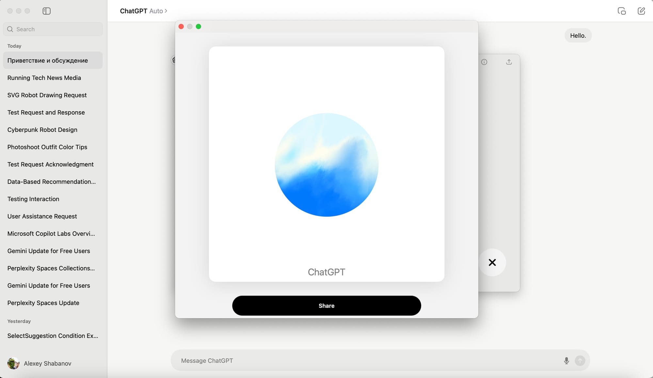Click the Share button in dialog

pos(326,306)
